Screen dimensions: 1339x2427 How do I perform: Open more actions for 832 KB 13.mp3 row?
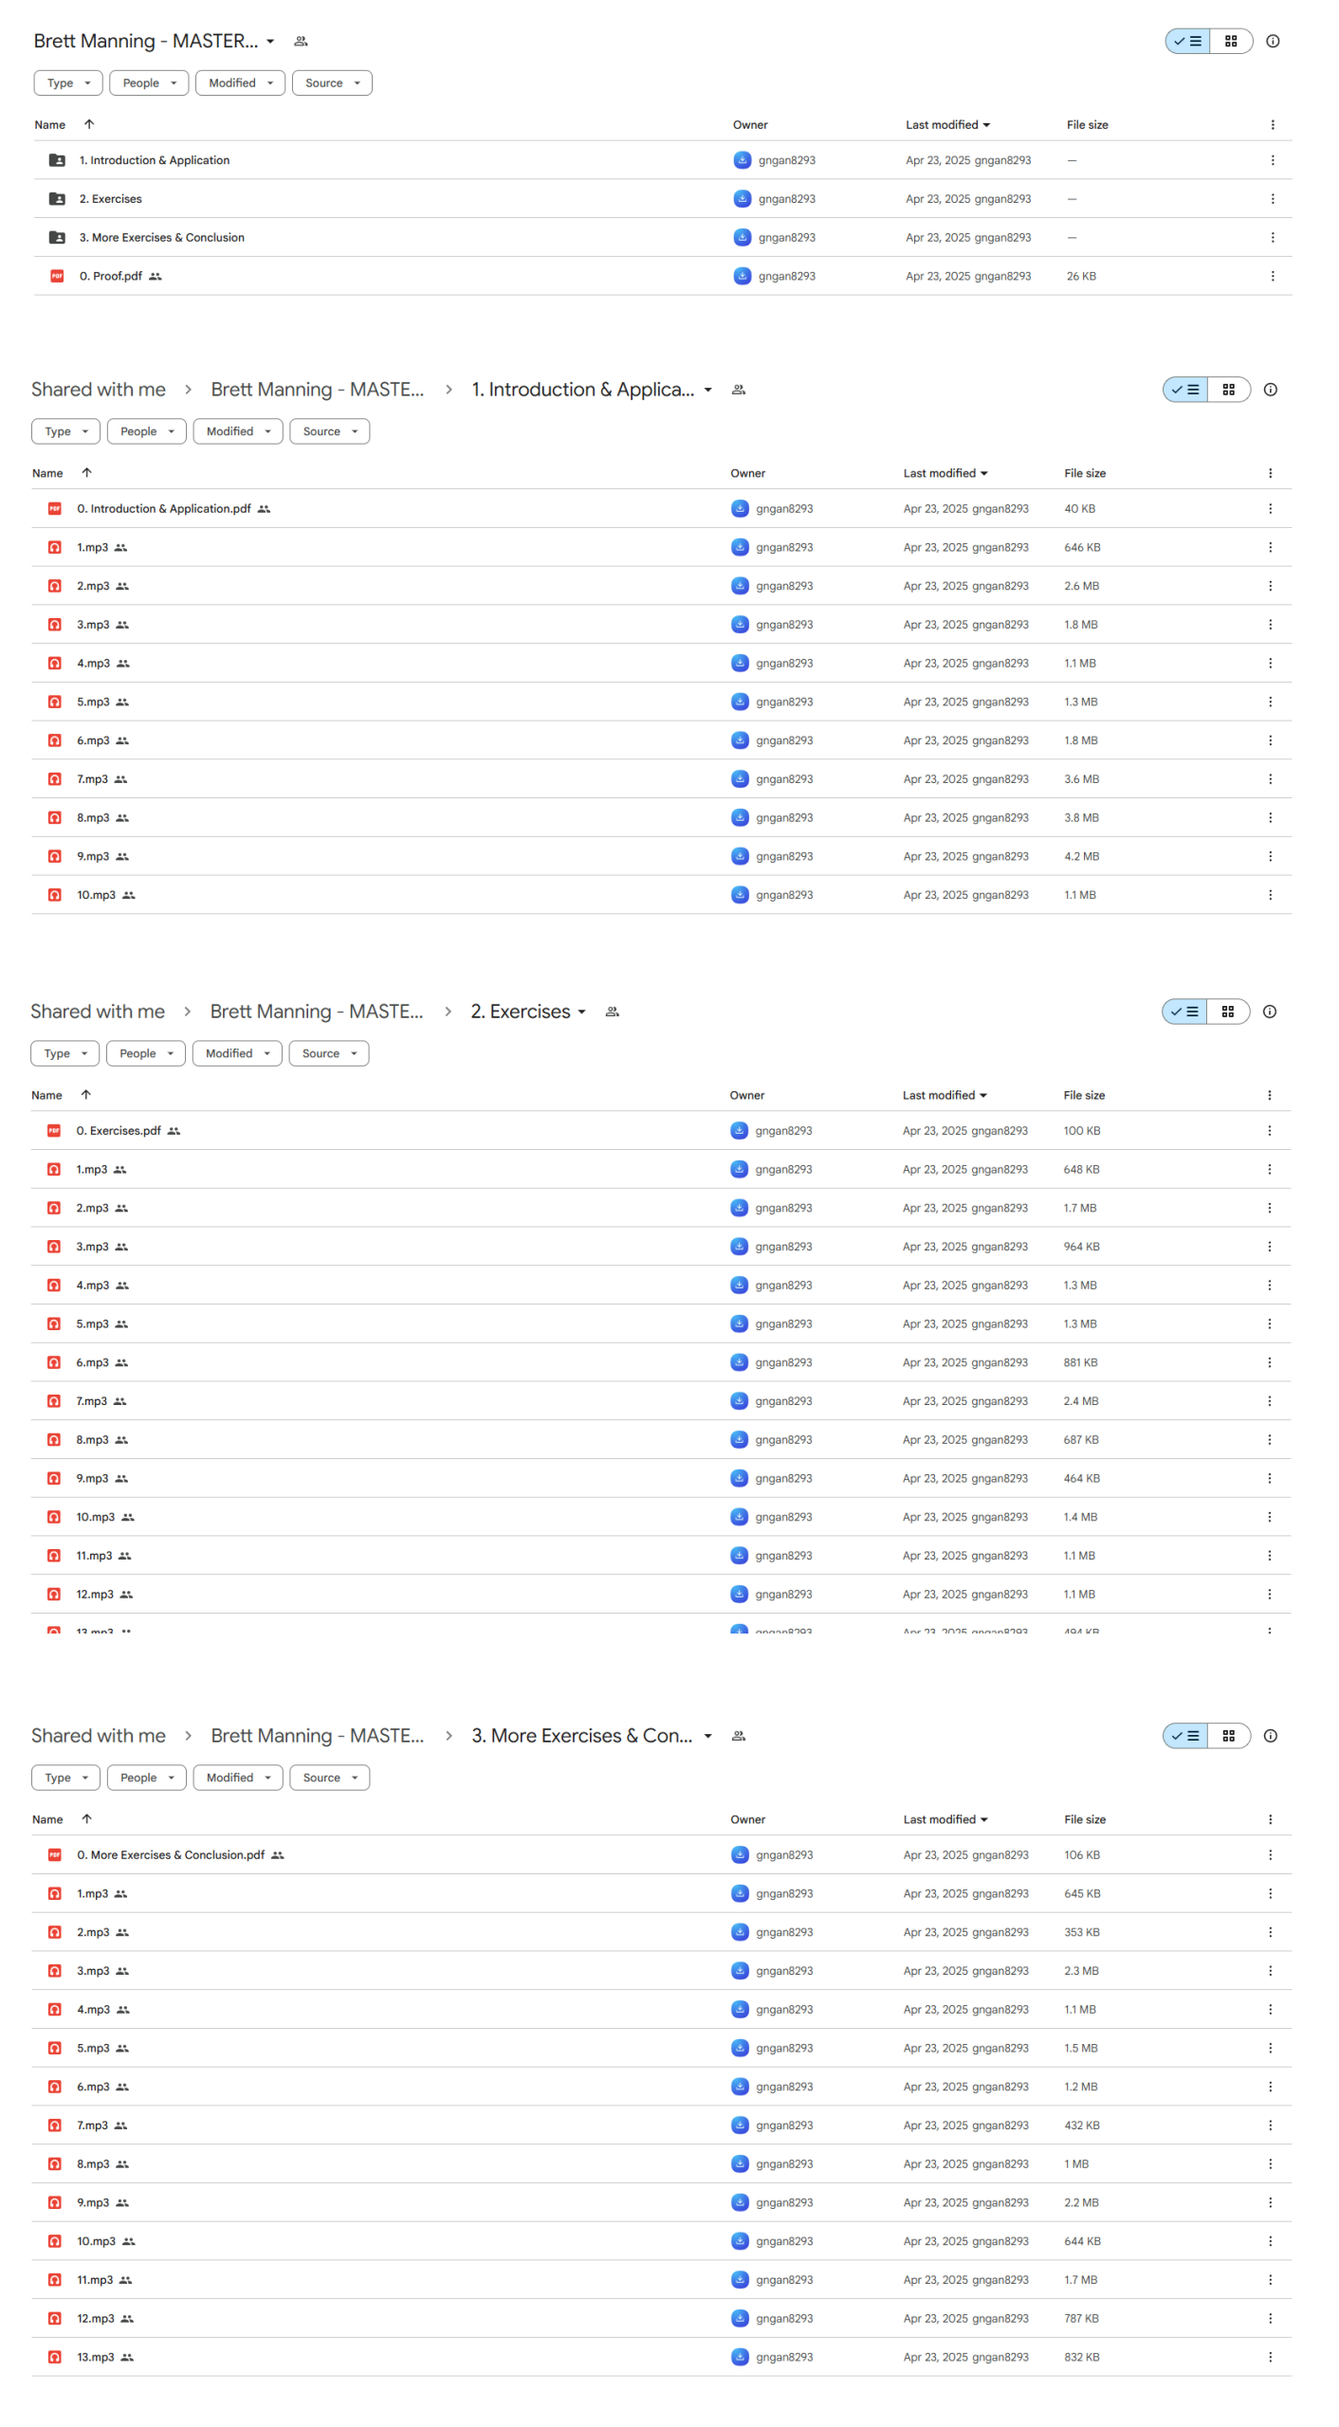pos(1270,2358)
